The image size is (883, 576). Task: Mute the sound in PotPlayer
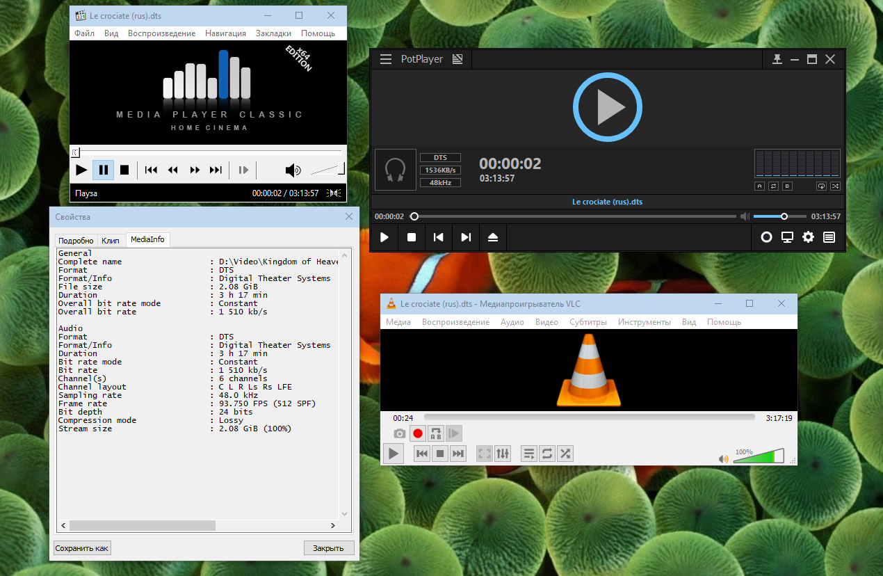tap(745, 216)
